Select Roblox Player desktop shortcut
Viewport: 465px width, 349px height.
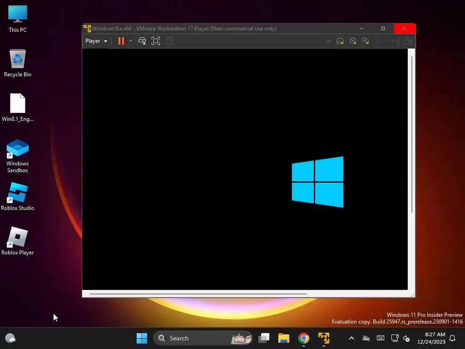coord(18,241)
